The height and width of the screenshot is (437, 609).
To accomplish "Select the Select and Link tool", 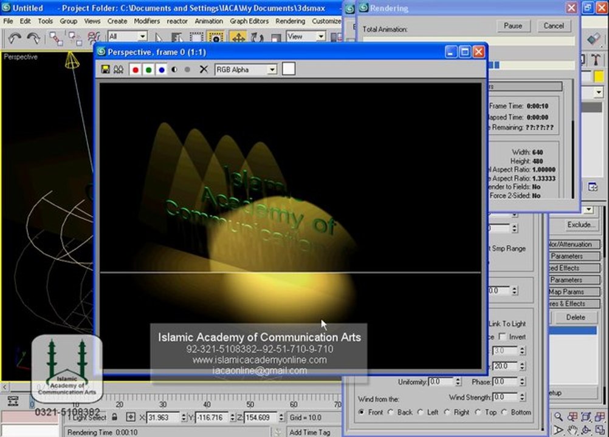I will (x=56, y=38).
